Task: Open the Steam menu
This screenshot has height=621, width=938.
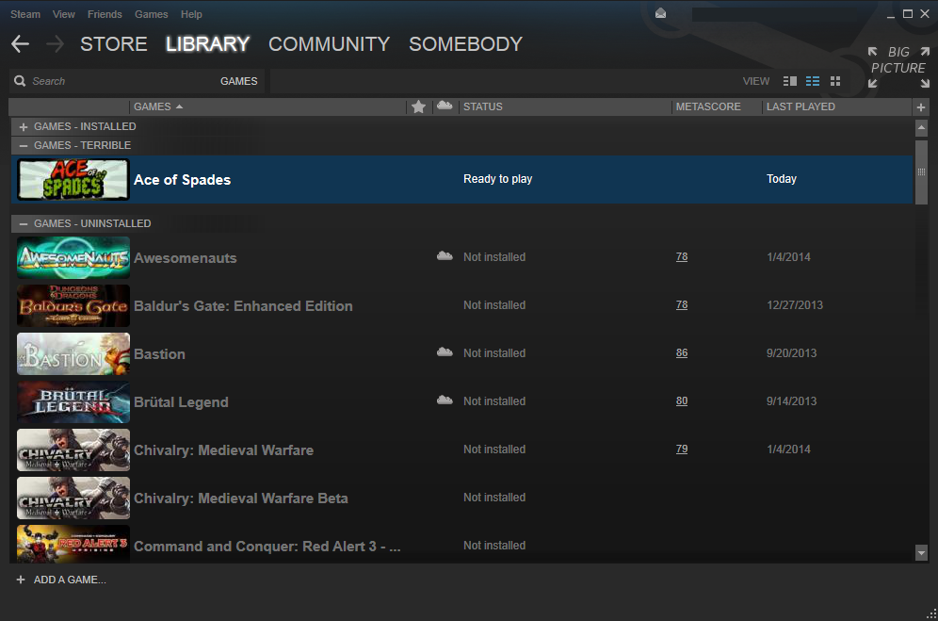Action: [x=25, y=14]
